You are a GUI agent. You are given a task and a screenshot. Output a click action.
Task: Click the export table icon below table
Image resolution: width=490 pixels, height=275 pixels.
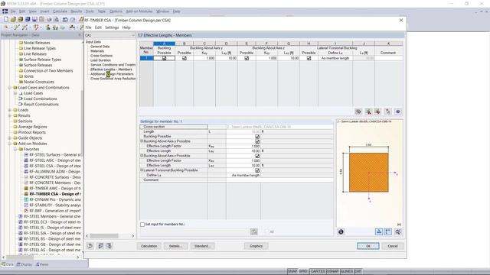(x=358, y=112)
